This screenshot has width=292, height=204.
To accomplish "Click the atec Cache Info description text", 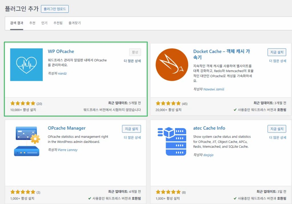I will pos(222,142).
